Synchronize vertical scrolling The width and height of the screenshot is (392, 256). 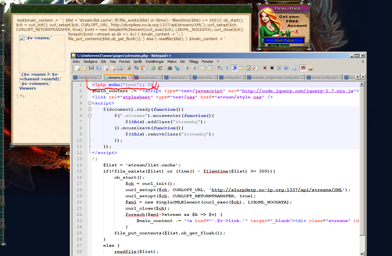203,68
